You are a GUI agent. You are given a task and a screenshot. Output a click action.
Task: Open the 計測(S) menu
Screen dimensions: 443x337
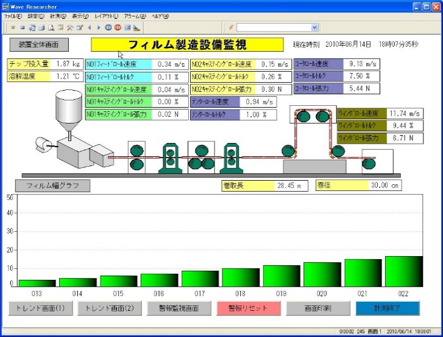(58, 16)
